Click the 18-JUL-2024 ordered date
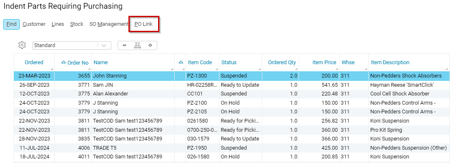Image resolution: width=450 pixels, height=163 pixels. (35, 157)
